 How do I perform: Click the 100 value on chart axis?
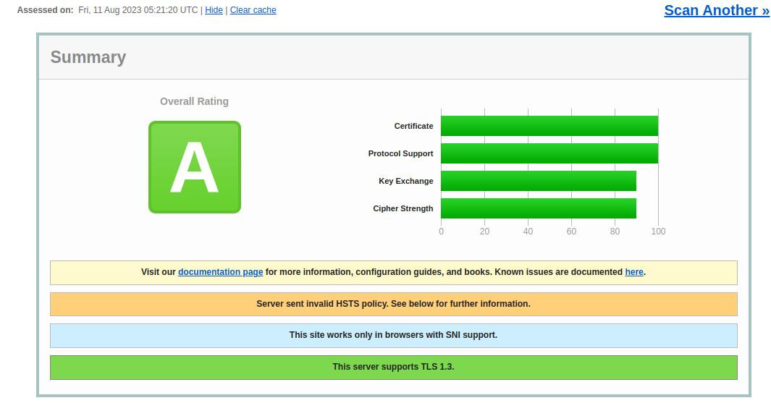coord(658,232)
